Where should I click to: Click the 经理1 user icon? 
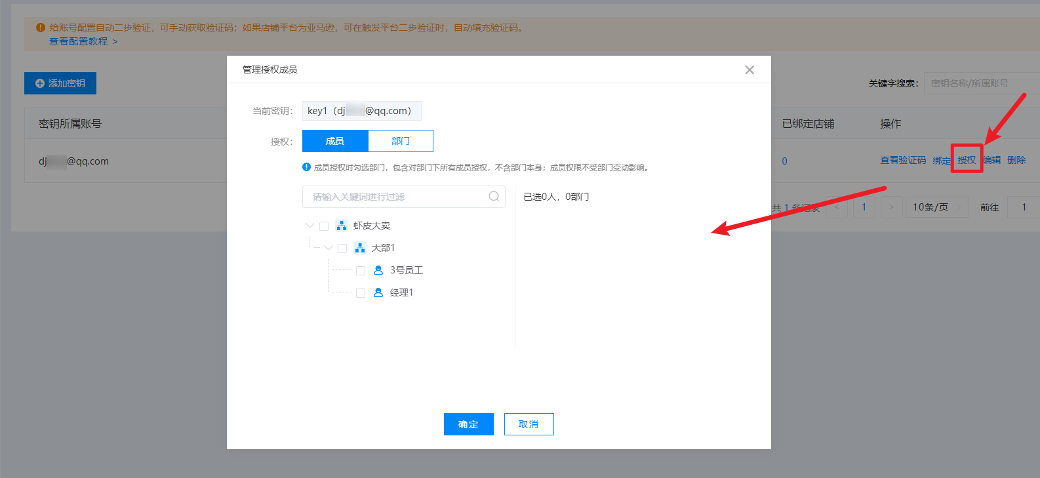(x=378, y=292)
